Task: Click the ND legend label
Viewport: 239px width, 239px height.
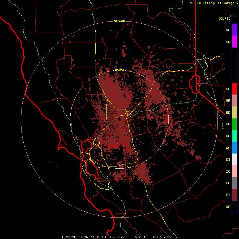Action: (x=228, y=207)
